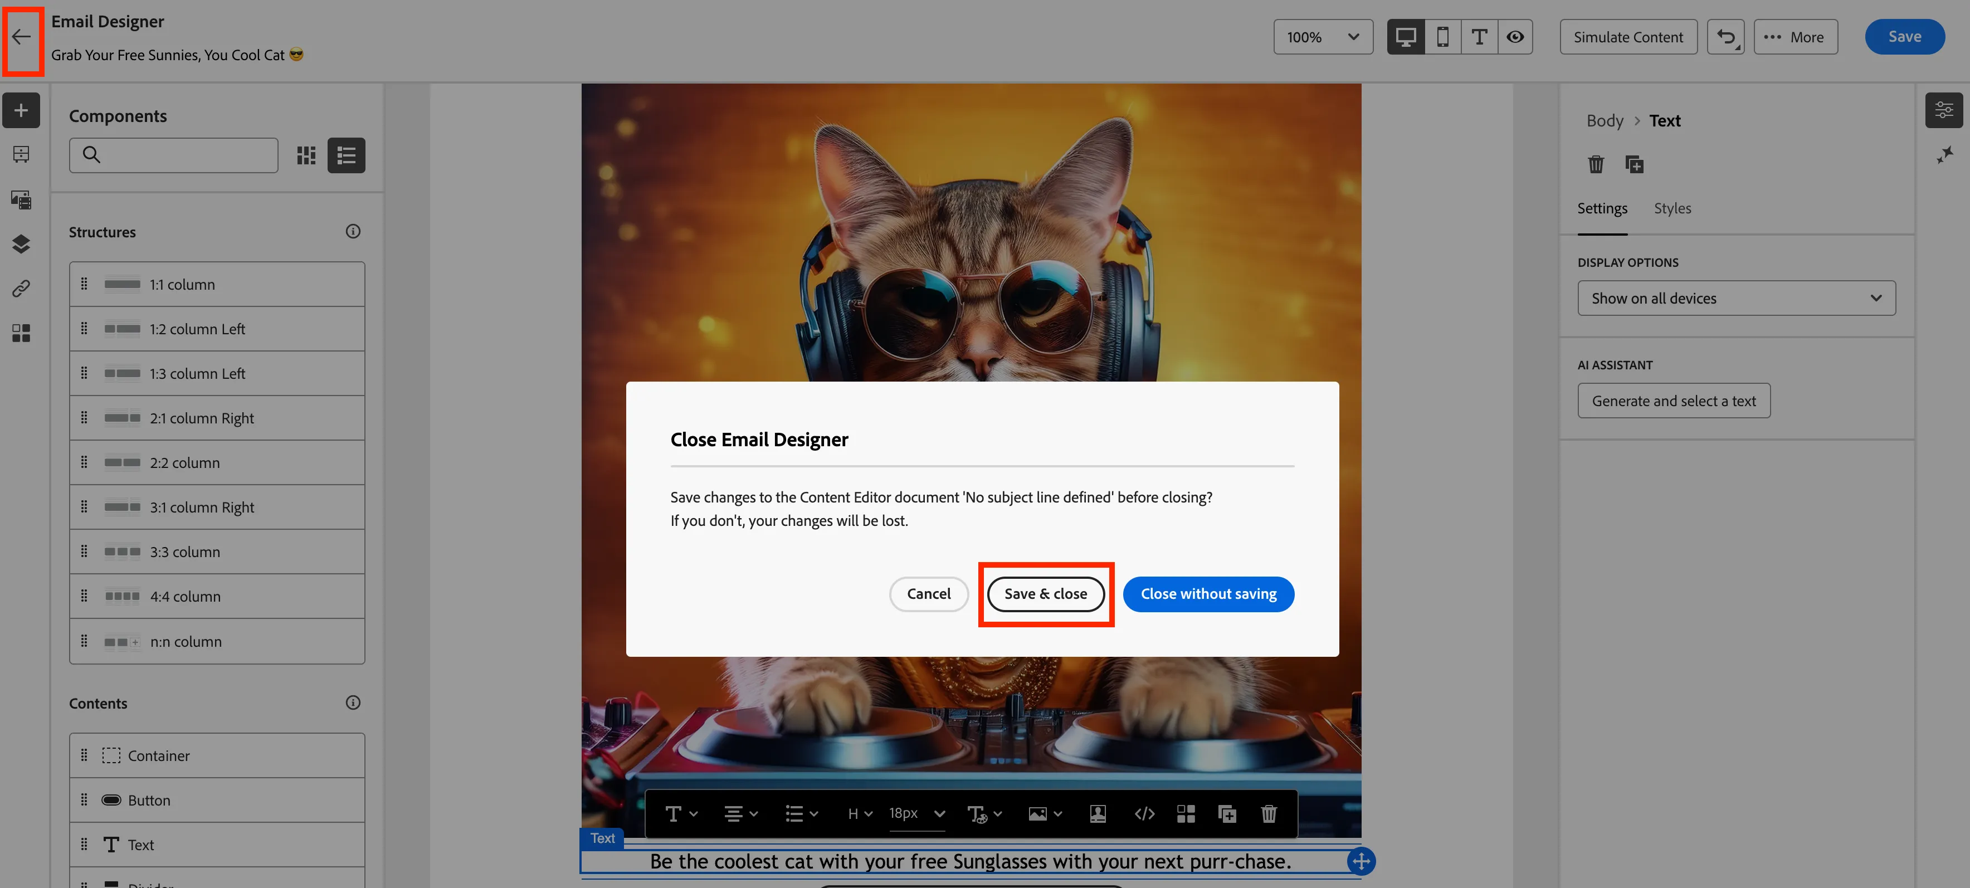Open the settings sliders panel icon
The height and width of the screenshot is (888, 1970).
1943,110
